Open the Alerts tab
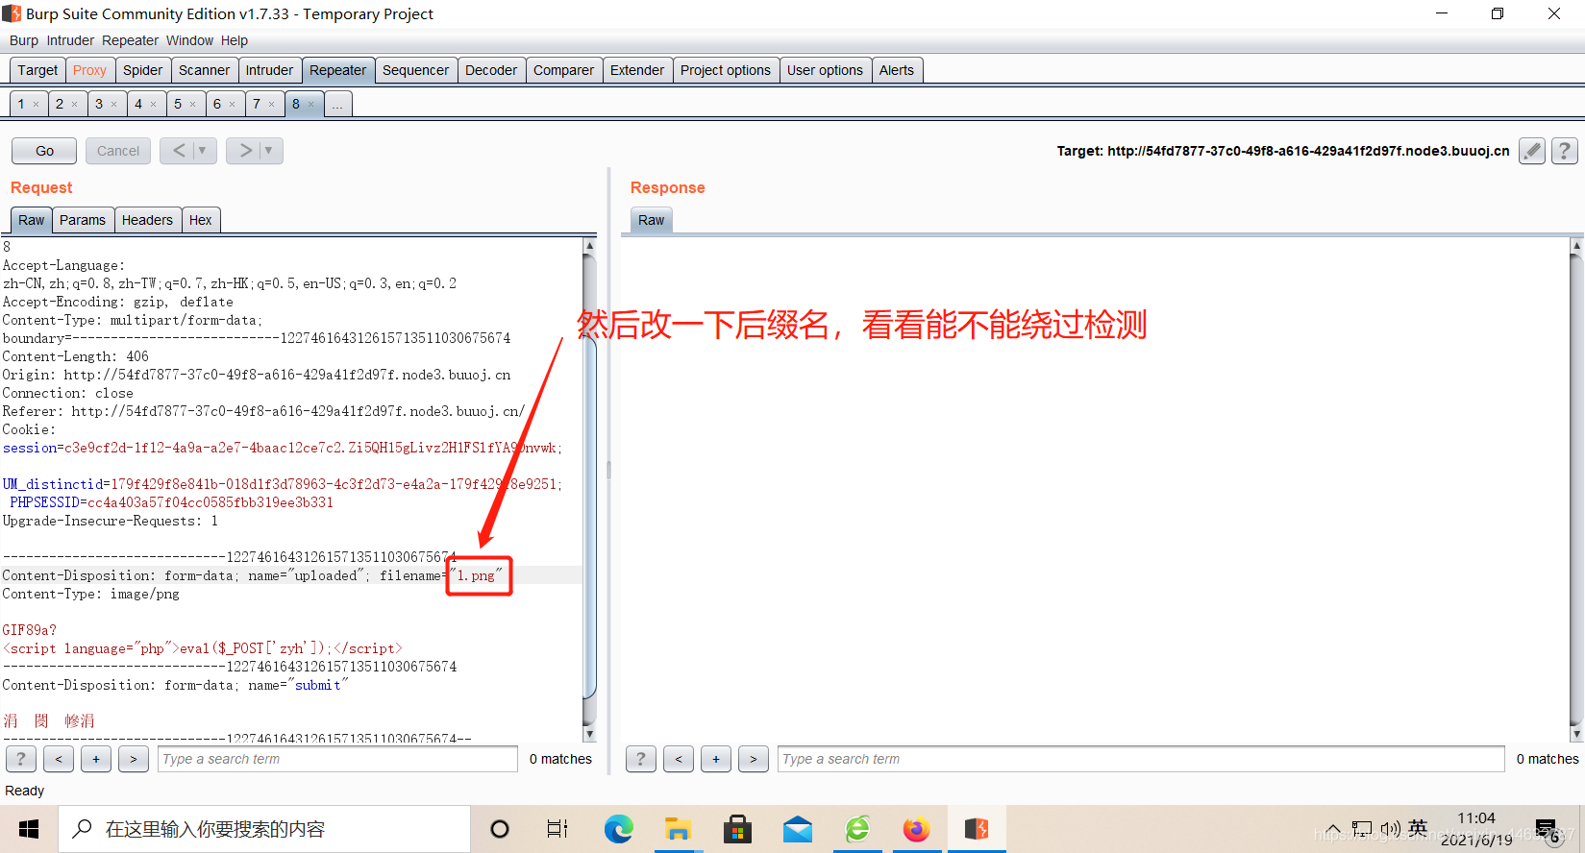Viewport: 1585px width, 853px height. click(x=897, y=70)
